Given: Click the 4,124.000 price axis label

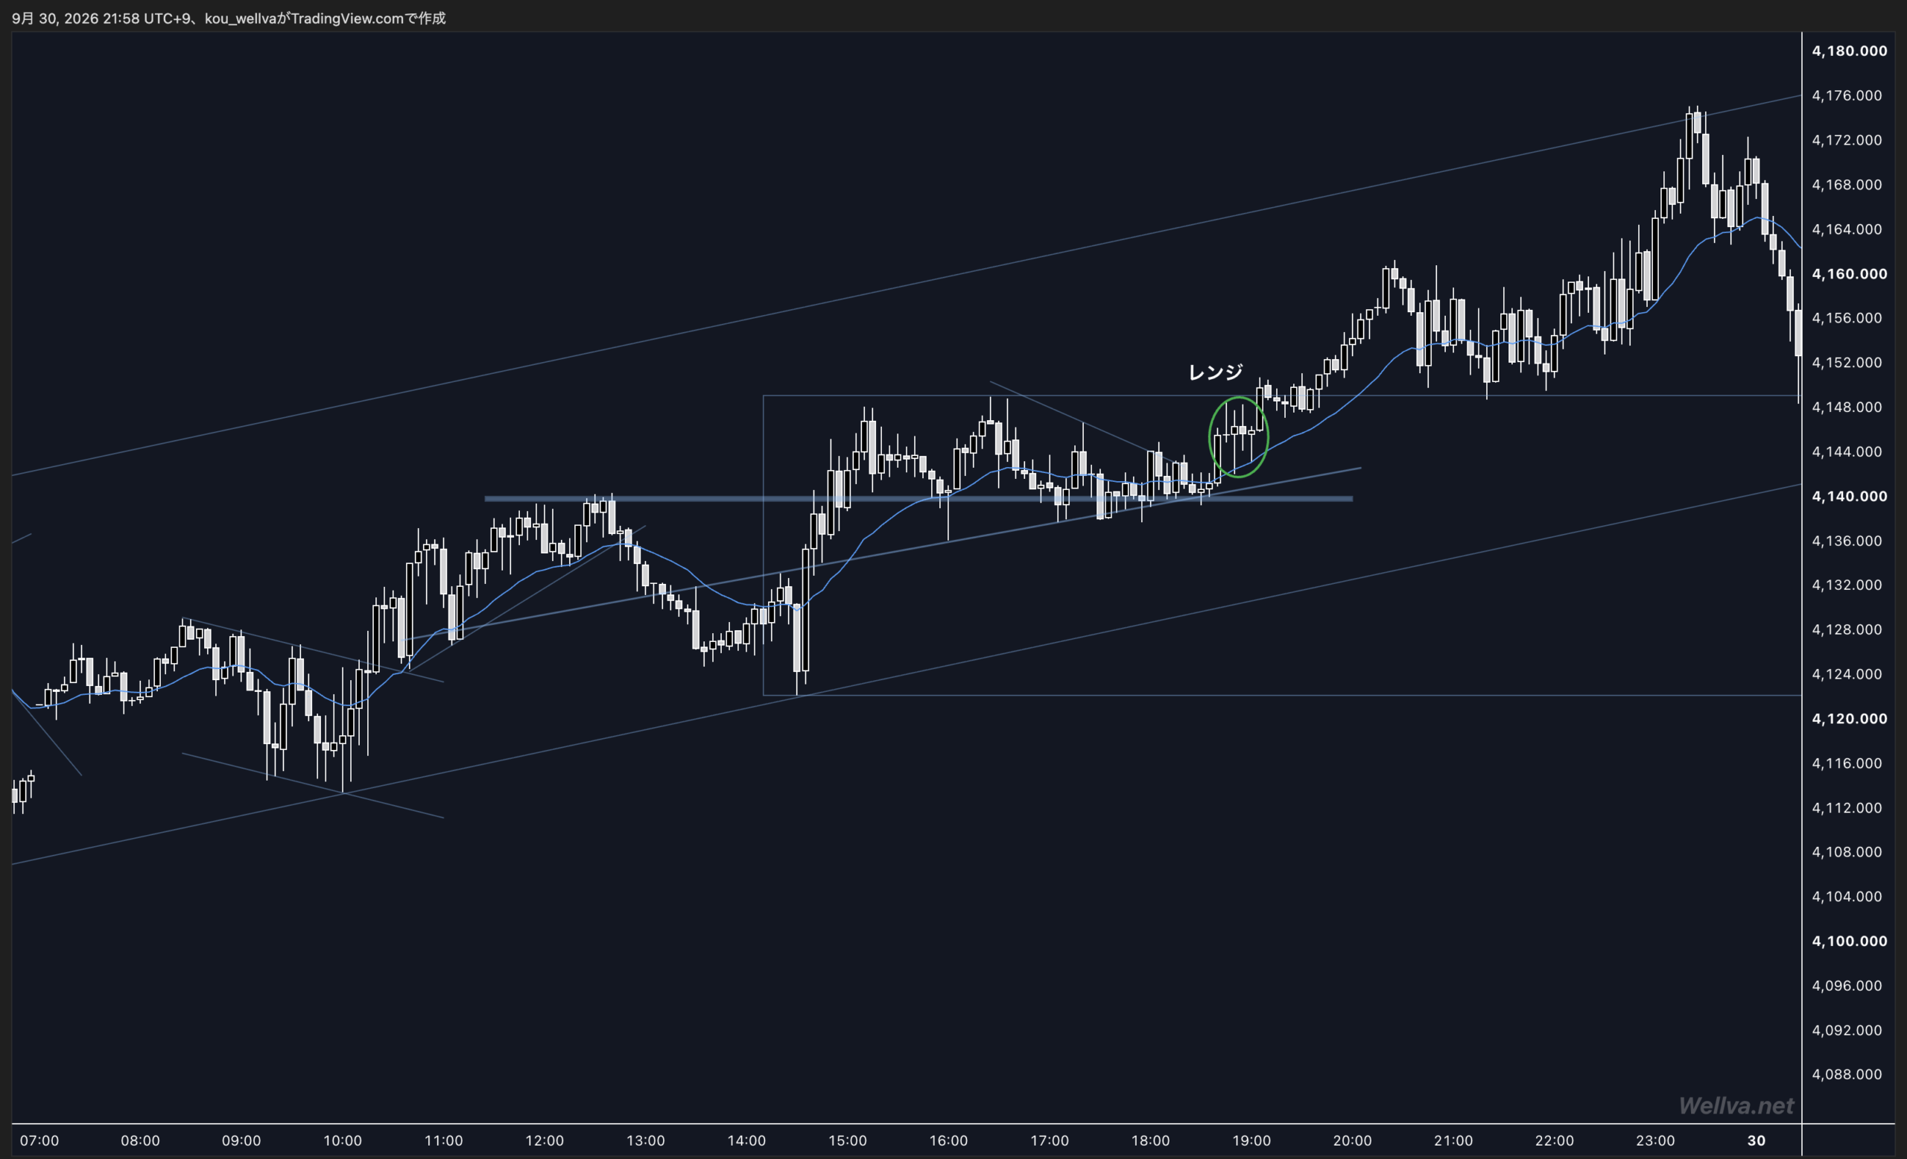Looking at the screenshot, I should [x=1846, y=674].
